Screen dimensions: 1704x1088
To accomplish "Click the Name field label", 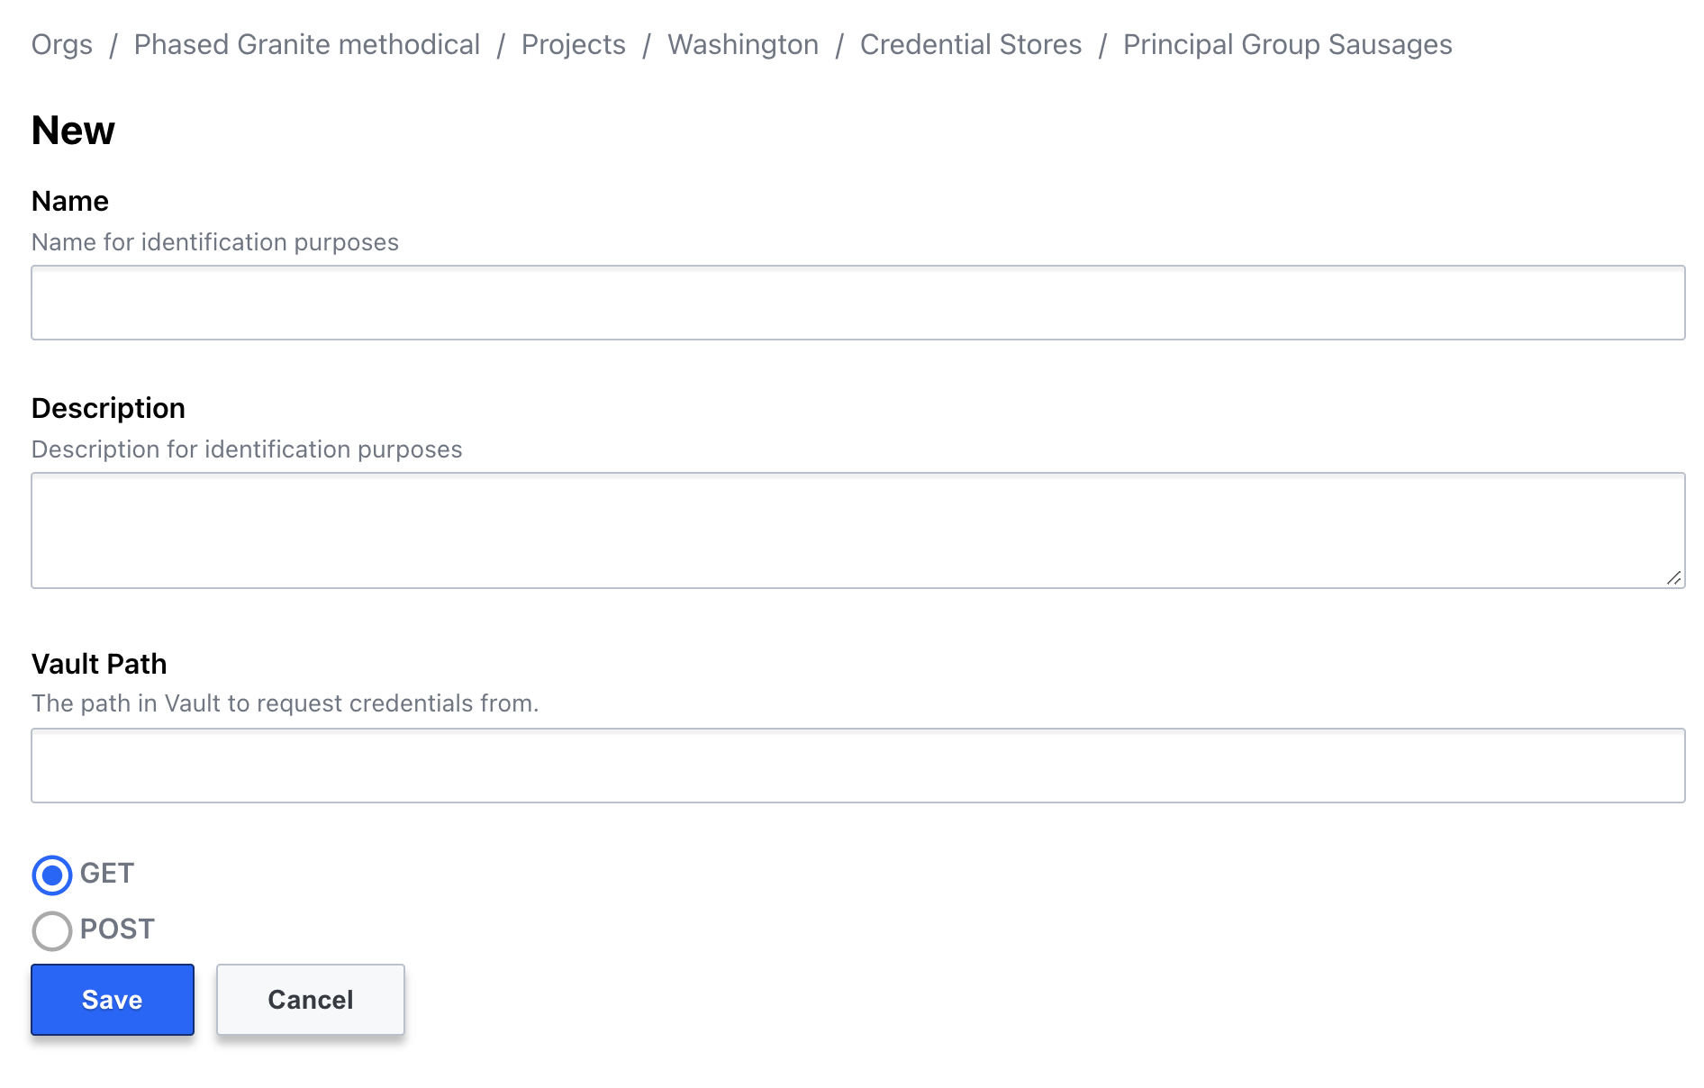I will point(70,201).
